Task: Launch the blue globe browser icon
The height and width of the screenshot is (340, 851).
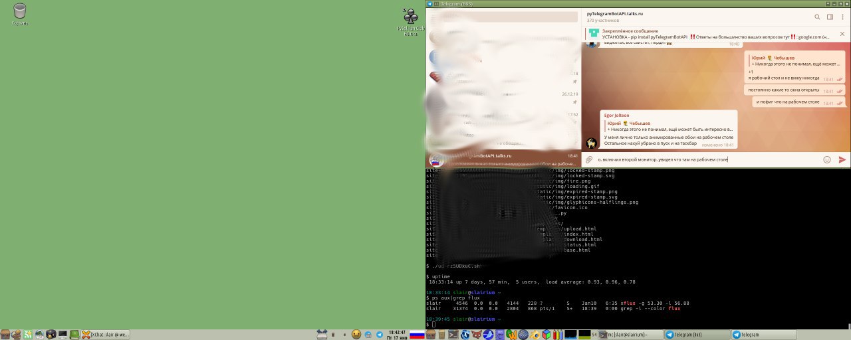Action: (x=465, y=334)
